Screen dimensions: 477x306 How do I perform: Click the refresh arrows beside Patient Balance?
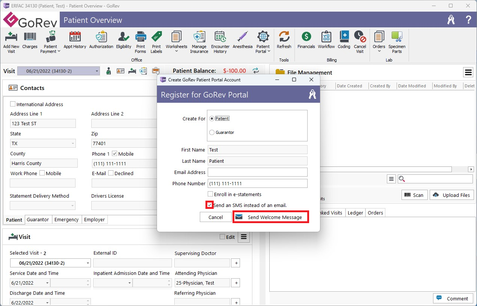pyautogui.click(x=256, y=70)
